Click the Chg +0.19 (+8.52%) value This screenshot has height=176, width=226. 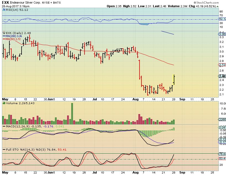[x=202, y=6]
